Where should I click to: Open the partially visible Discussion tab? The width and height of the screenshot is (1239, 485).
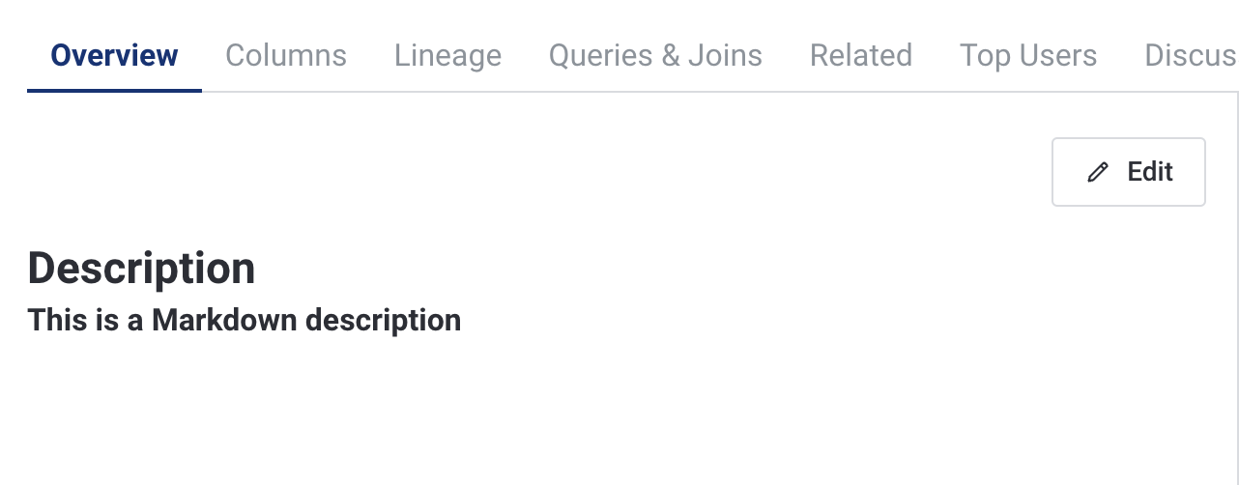tap(1190, 56)
